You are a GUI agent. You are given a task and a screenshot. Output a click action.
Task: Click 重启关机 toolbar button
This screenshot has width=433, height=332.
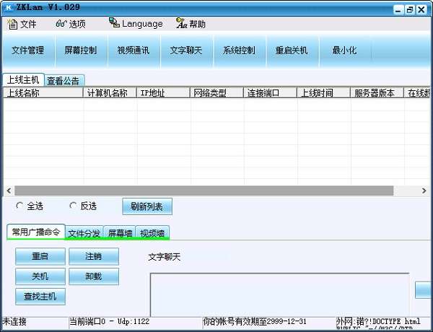pyautogui.click(x=292, y=51)
